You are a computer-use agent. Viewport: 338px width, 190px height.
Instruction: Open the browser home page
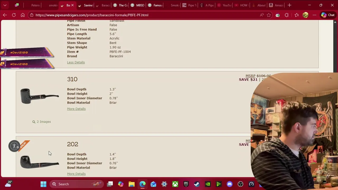pyautogui.click(x=23, y=15)
